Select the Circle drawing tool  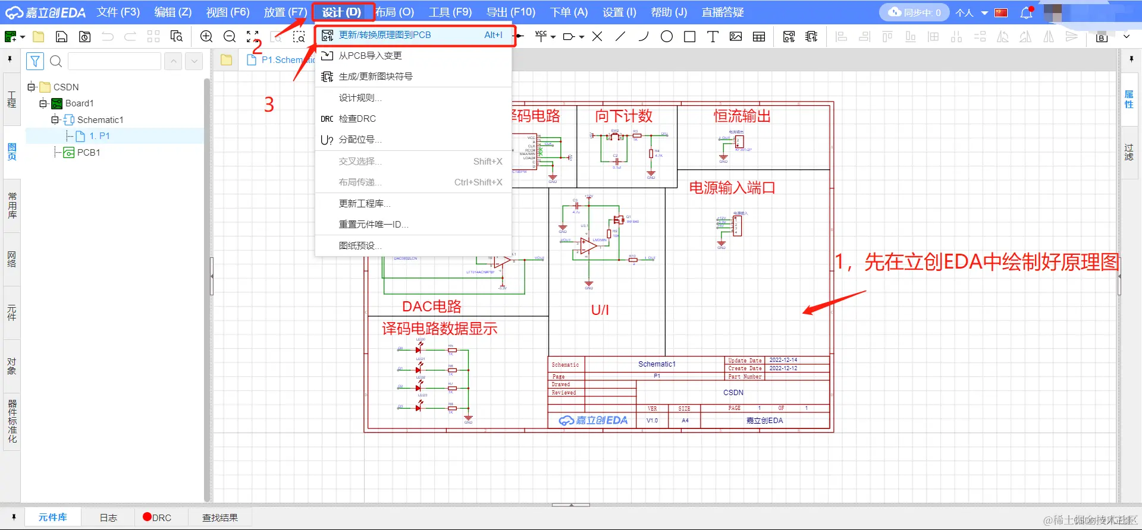[667, 37]
